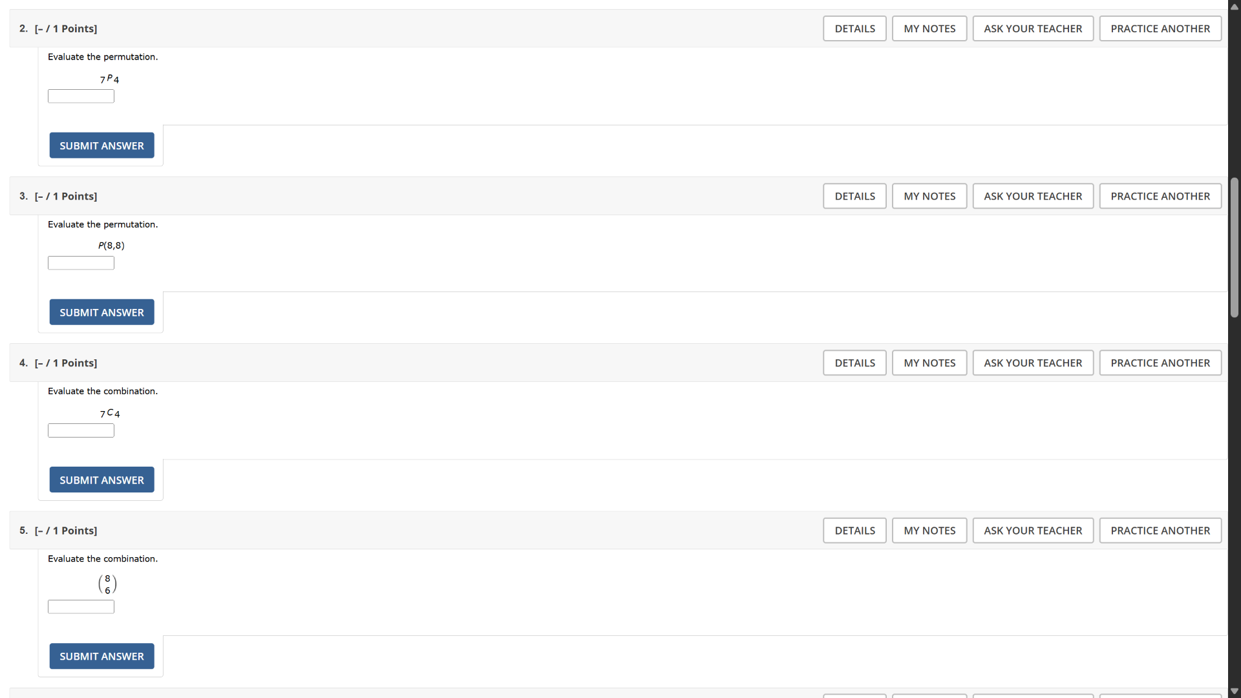Open My Notes for question 2
This screenshot has width=1241, height=698.
929,28
